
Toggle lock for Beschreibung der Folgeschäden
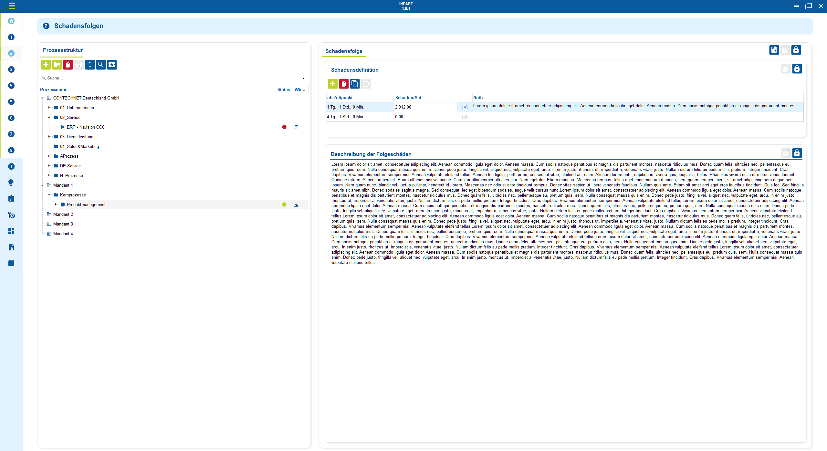[797, 153]
